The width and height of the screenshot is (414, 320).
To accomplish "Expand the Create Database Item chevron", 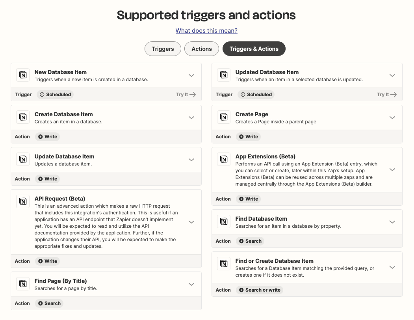I will [x=191, y=117].
